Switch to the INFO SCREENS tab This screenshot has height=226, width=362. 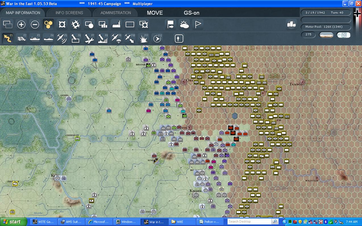(x=69, y=13)
